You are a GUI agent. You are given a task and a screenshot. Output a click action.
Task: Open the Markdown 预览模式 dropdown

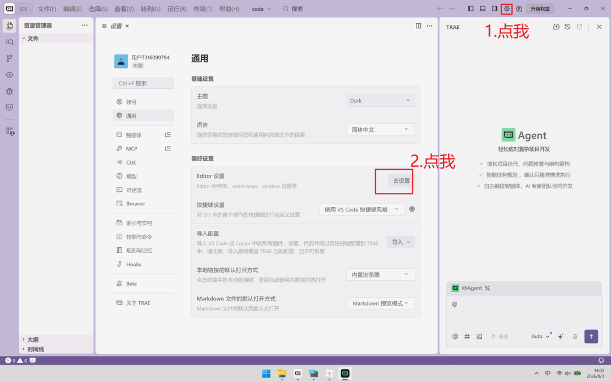pos(381,303)
